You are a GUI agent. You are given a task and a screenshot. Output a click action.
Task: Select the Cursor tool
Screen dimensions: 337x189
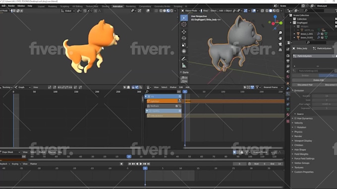184,24
